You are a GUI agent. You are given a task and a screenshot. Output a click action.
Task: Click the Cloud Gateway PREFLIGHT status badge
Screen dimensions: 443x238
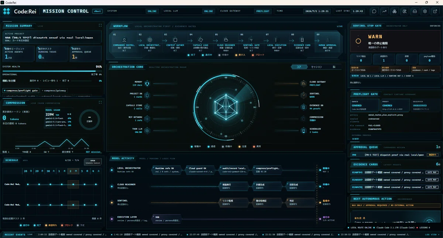tap(263, 11)
